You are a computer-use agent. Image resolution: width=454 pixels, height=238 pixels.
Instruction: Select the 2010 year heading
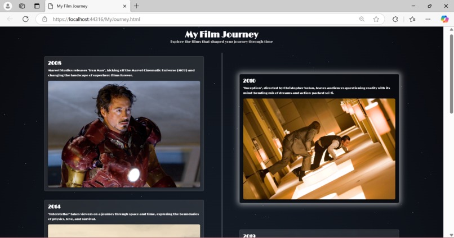point(249,81)
